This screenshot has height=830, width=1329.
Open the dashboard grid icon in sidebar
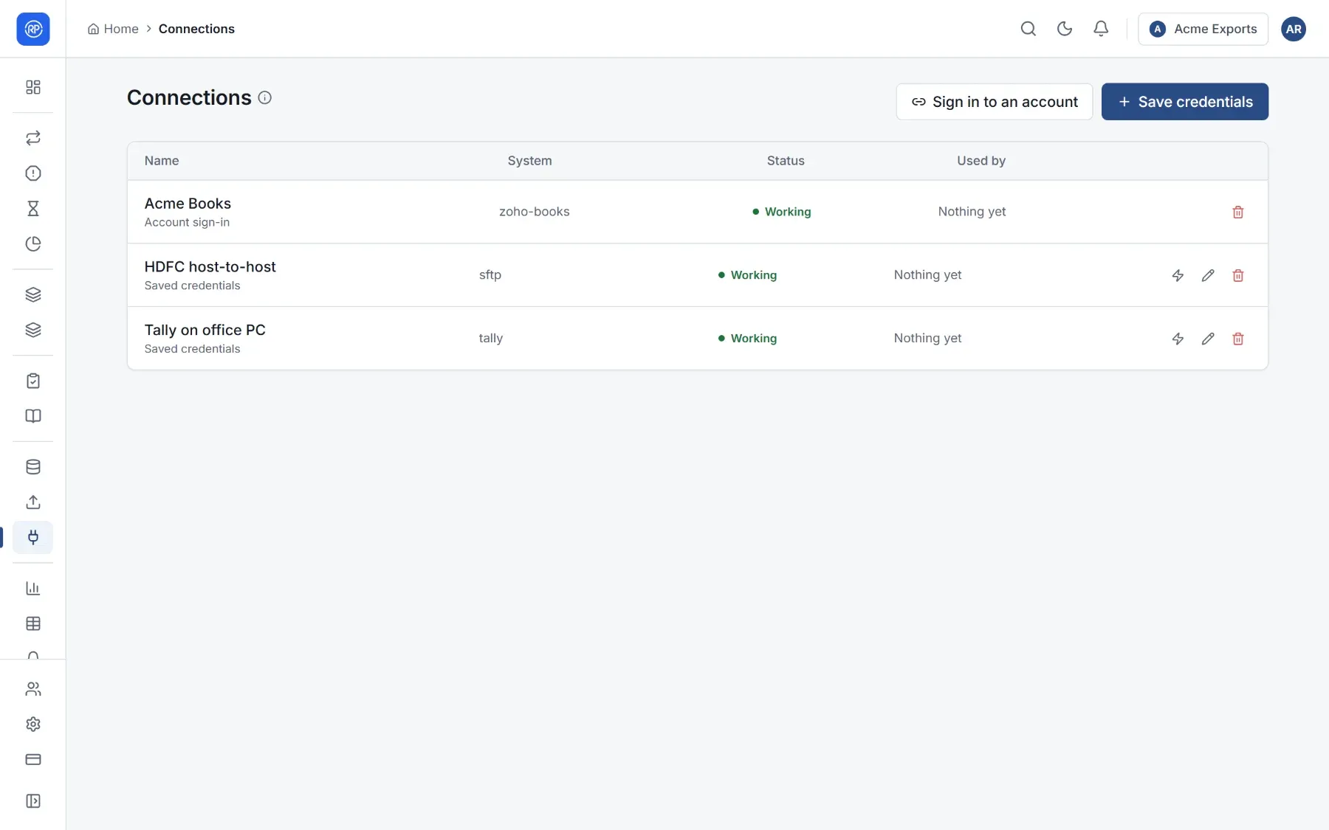[x=33, y=87]
